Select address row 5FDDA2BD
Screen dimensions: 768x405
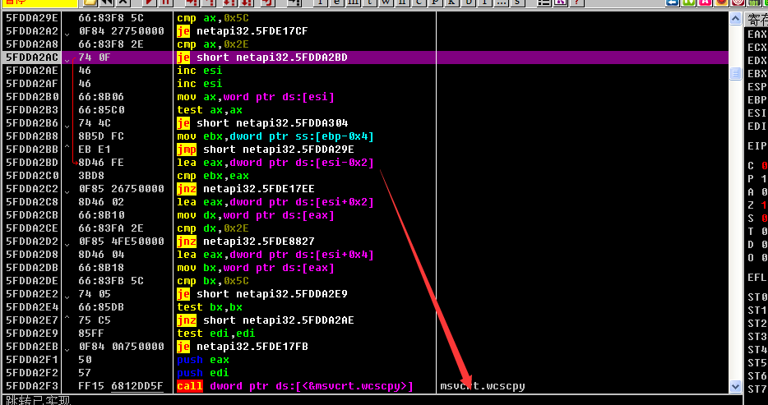click(x=31, y=163)
